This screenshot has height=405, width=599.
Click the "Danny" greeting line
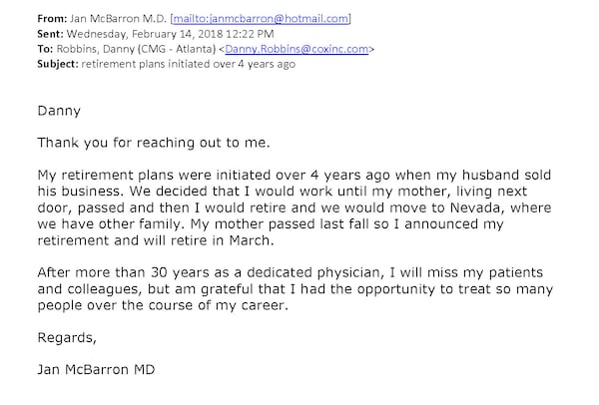point(57,114)
